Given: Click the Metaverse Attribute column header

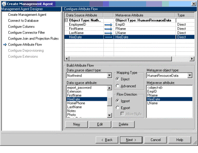Looking at the screenshot, I should [x=145, y=15].
